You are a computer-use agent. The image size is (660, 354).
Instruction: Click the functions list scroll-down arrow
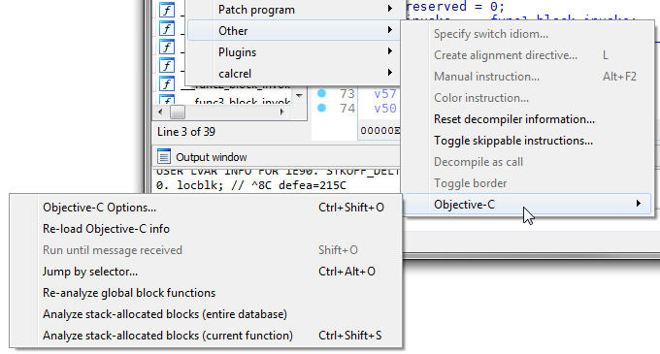pyautogui.click(x=299, y=96)
